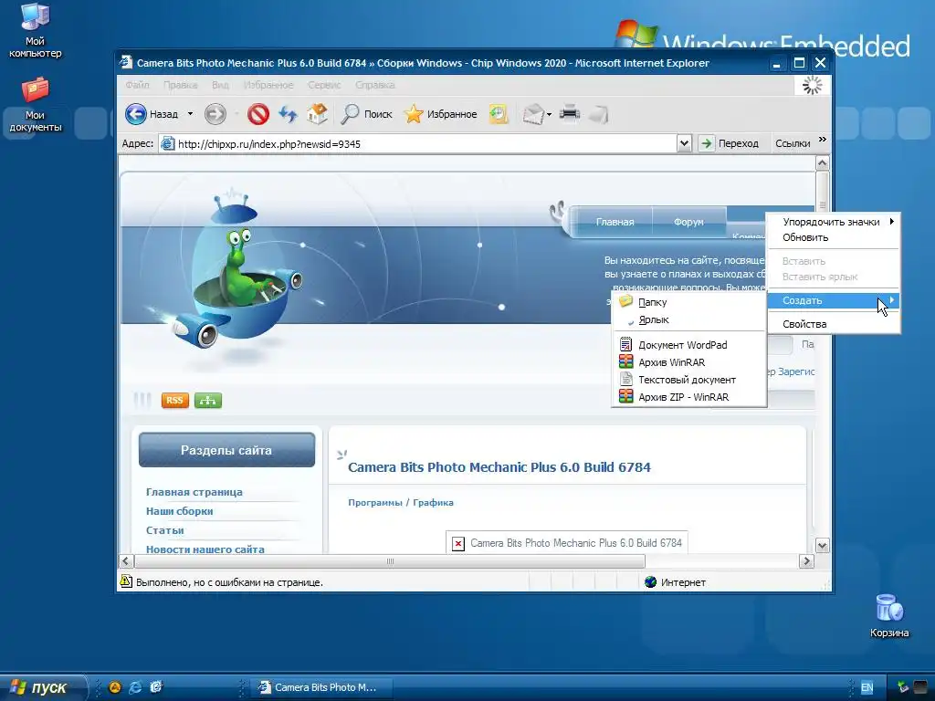Viewport: 935px width, 701px height.
Task: Open Мои документы desktop icon
Action: point(36,104)
